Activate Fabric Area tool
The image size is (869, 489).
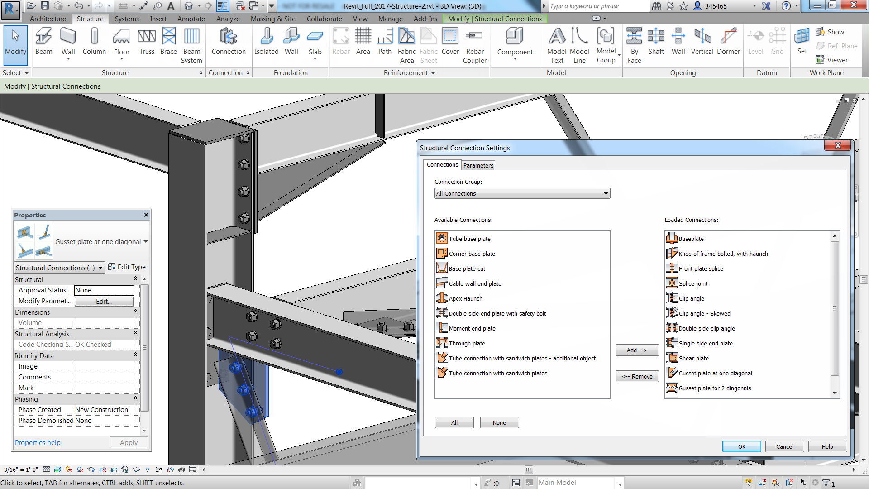(407, 45)
